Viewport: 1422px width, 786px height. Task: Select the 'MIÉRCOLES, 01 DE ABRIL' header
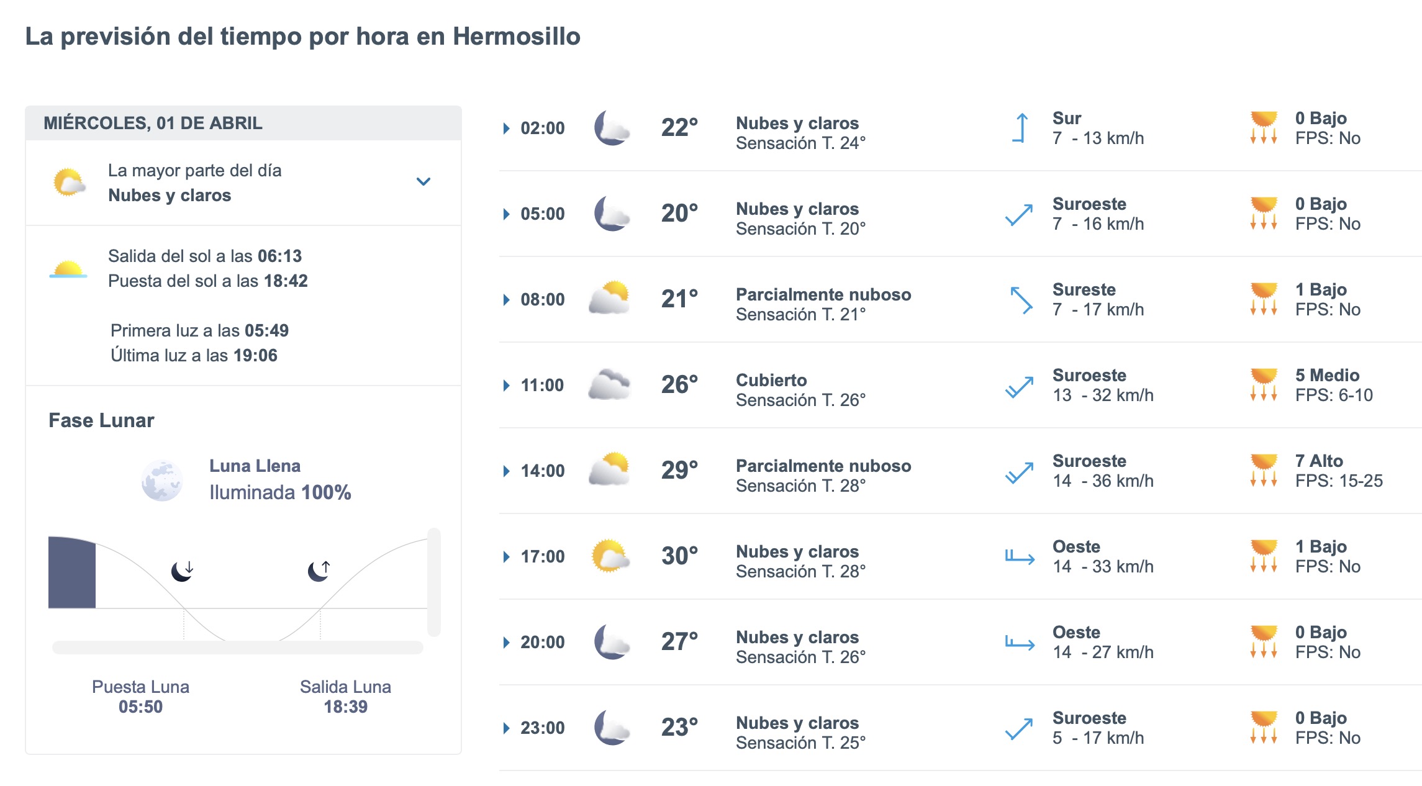(154, 122)
